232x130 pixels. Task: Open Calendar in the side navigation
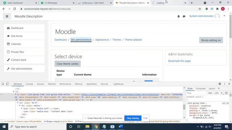point(24,44)
